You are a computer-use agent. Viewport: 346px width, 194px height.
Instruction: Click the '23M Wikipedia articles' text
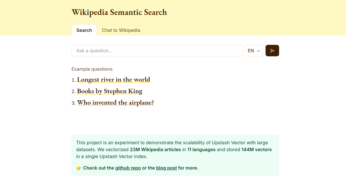point(155,149)
